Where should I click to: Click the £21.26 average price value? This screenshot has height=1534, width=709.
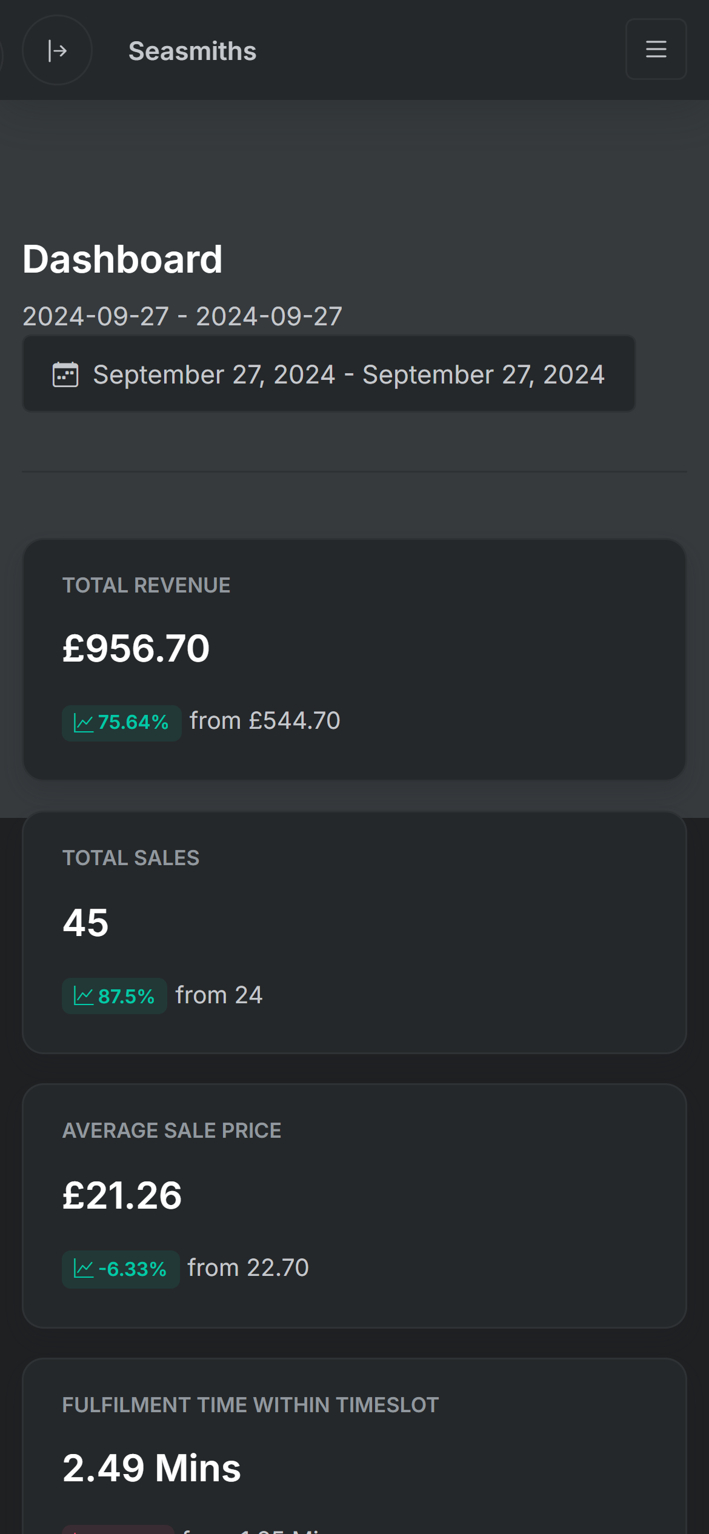[122, 1195]
